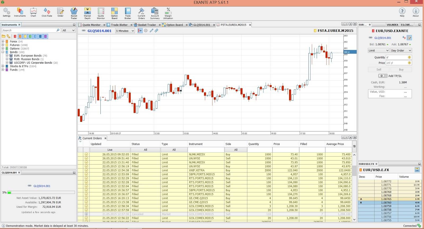Open chart settings gear icon
Viewport: 424px width, 229px height.
point(146,31)
